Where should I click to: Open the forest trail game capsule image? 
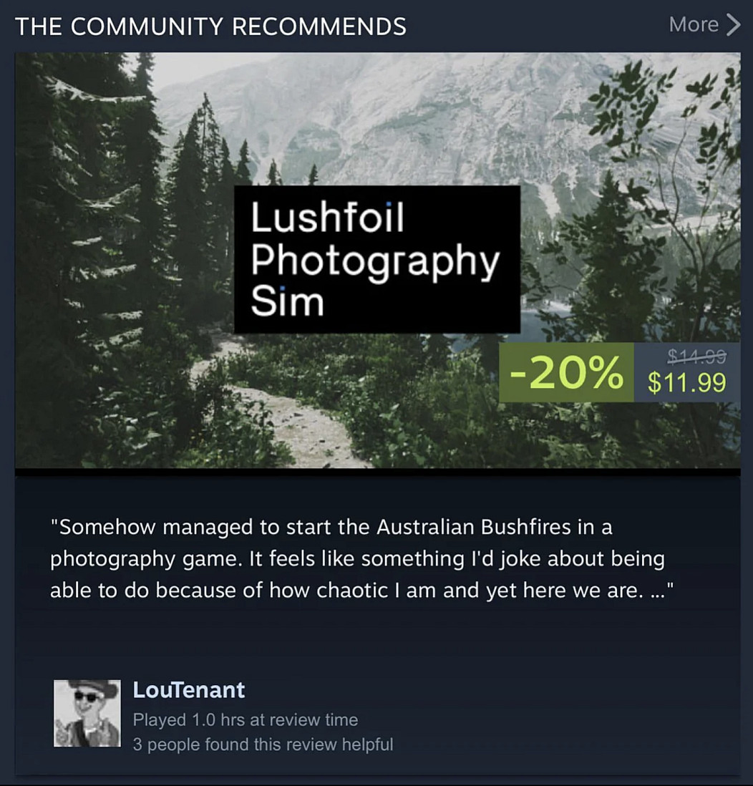click(377, 261)
